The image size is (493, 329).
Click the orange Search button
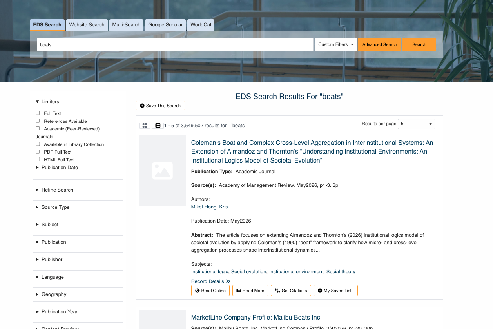(x=419, y=44)
